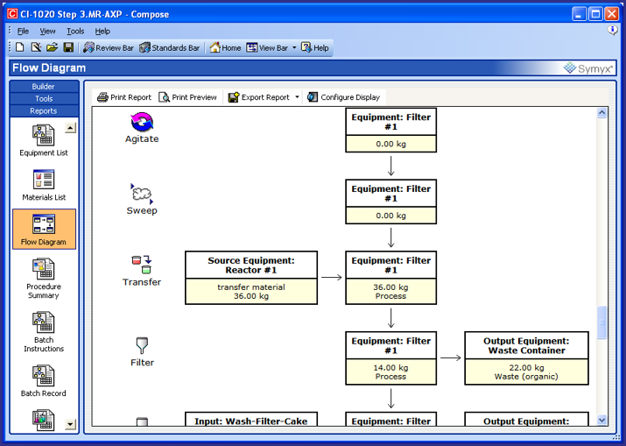Screen dimensions: 626x446
Task: Open the Tools menu
Action: coord(75,31)
